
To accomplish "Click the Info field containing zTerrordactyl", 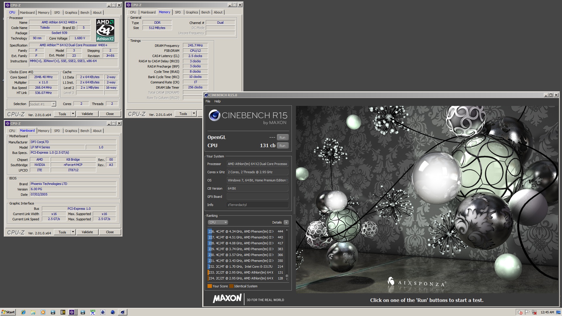I will pyautogui.click(x=258, y=205).
